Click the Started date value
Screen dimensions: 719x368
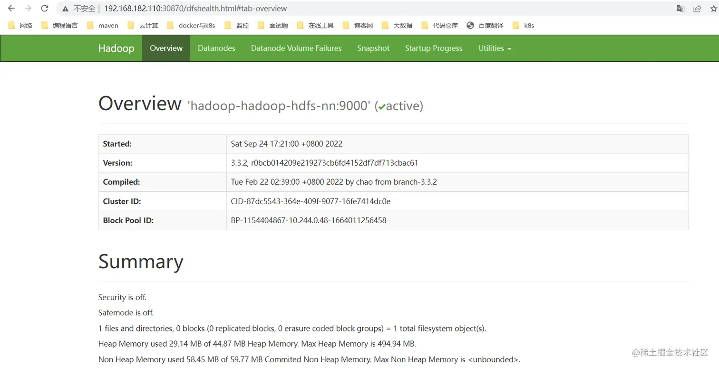click(x=287, y=144)
